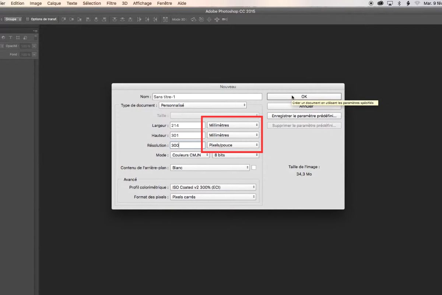Screen dimensions: 442x295
Task: Click the background color swatch beside Blanc
Action: pyautogui.click(x=254, y=168)
